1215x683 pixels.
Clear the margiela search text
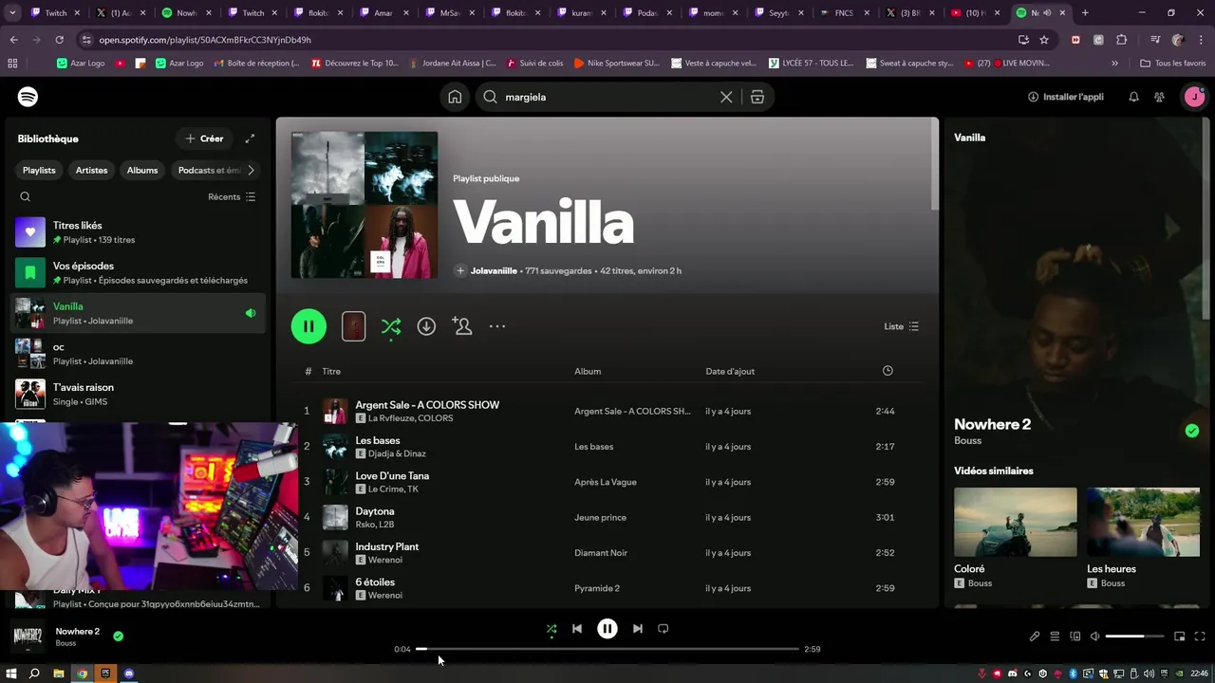[x=726, y=97]
